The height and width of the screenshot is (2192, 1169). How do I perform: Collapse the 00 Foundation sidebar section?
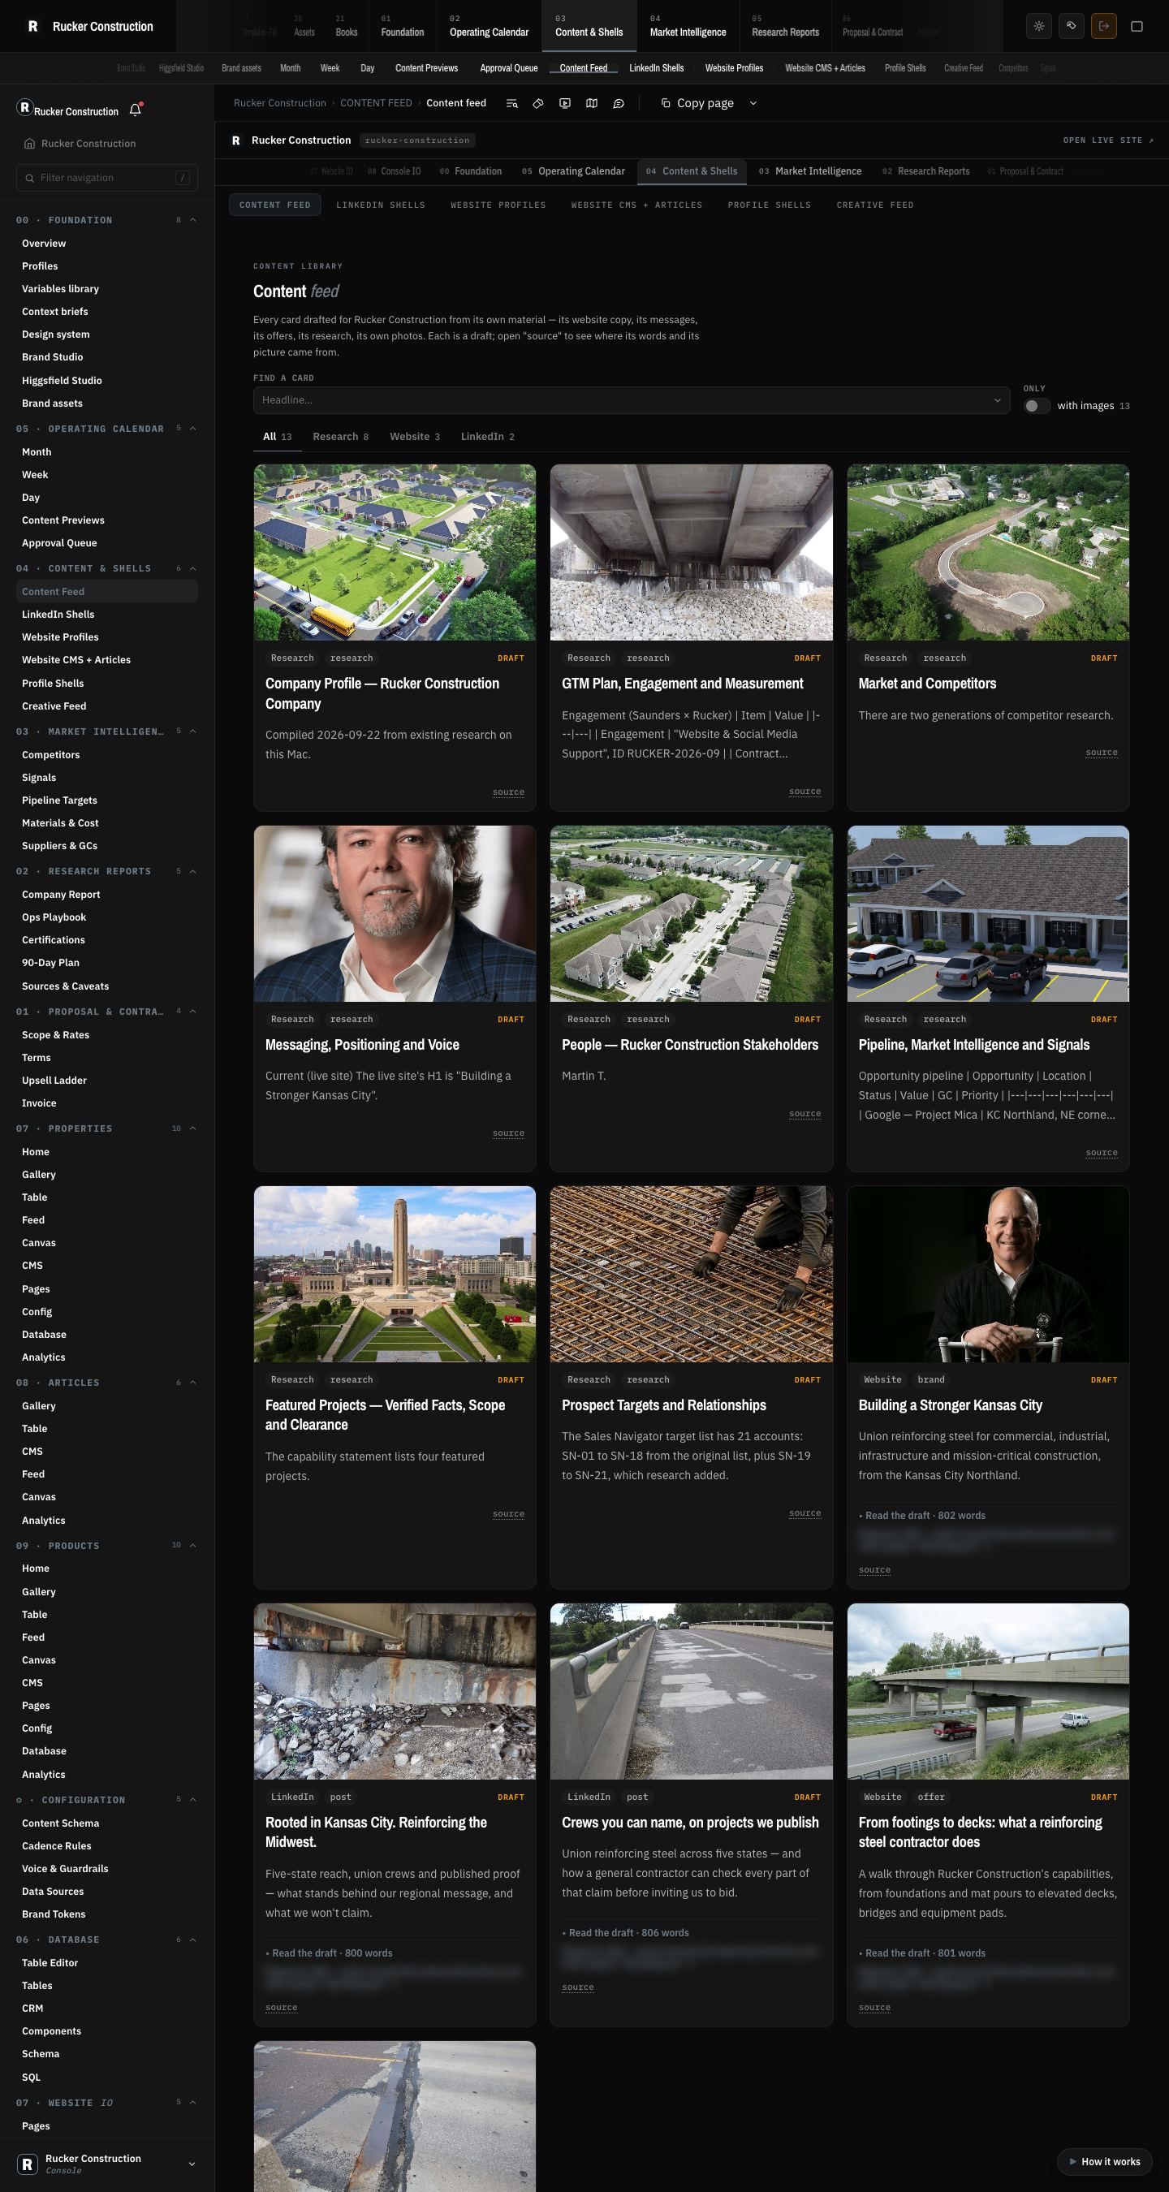pyautogui.click(x=193, y=220)
